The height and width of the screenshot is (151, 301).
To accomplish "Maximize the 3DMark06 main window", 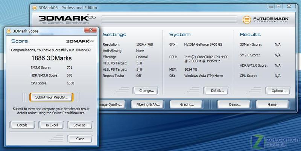I will [x=278, y=6].
